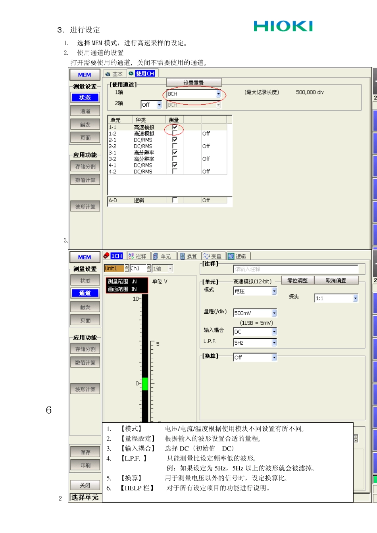
Task: Click 通道 button in the 使用CH screen
Action: point(85,111)
